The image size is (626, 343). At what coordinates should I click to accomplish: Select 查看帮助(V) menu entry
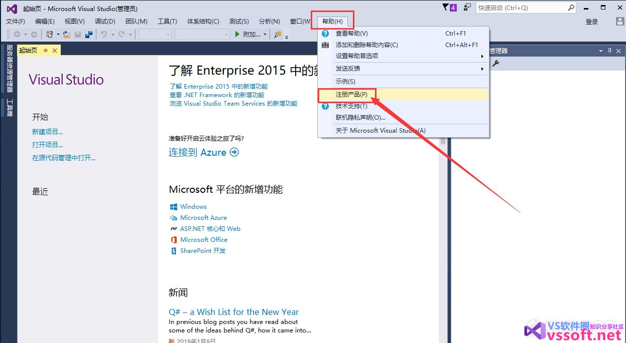(403, 34)
